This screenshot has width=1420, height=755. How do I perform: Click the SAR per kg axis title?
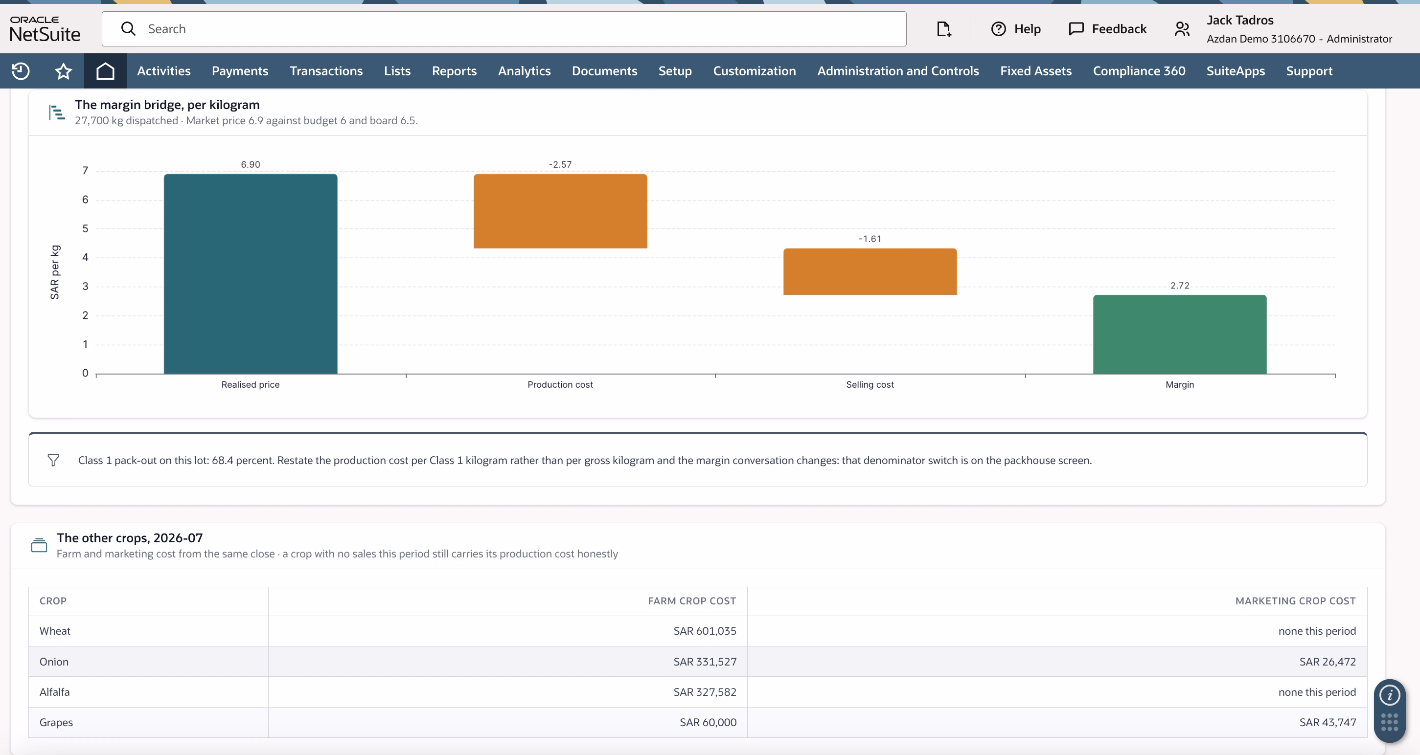click(55, 272)
